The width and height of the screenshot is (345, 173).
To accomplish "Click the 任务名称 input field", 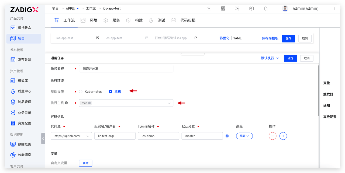I will 126,69.
